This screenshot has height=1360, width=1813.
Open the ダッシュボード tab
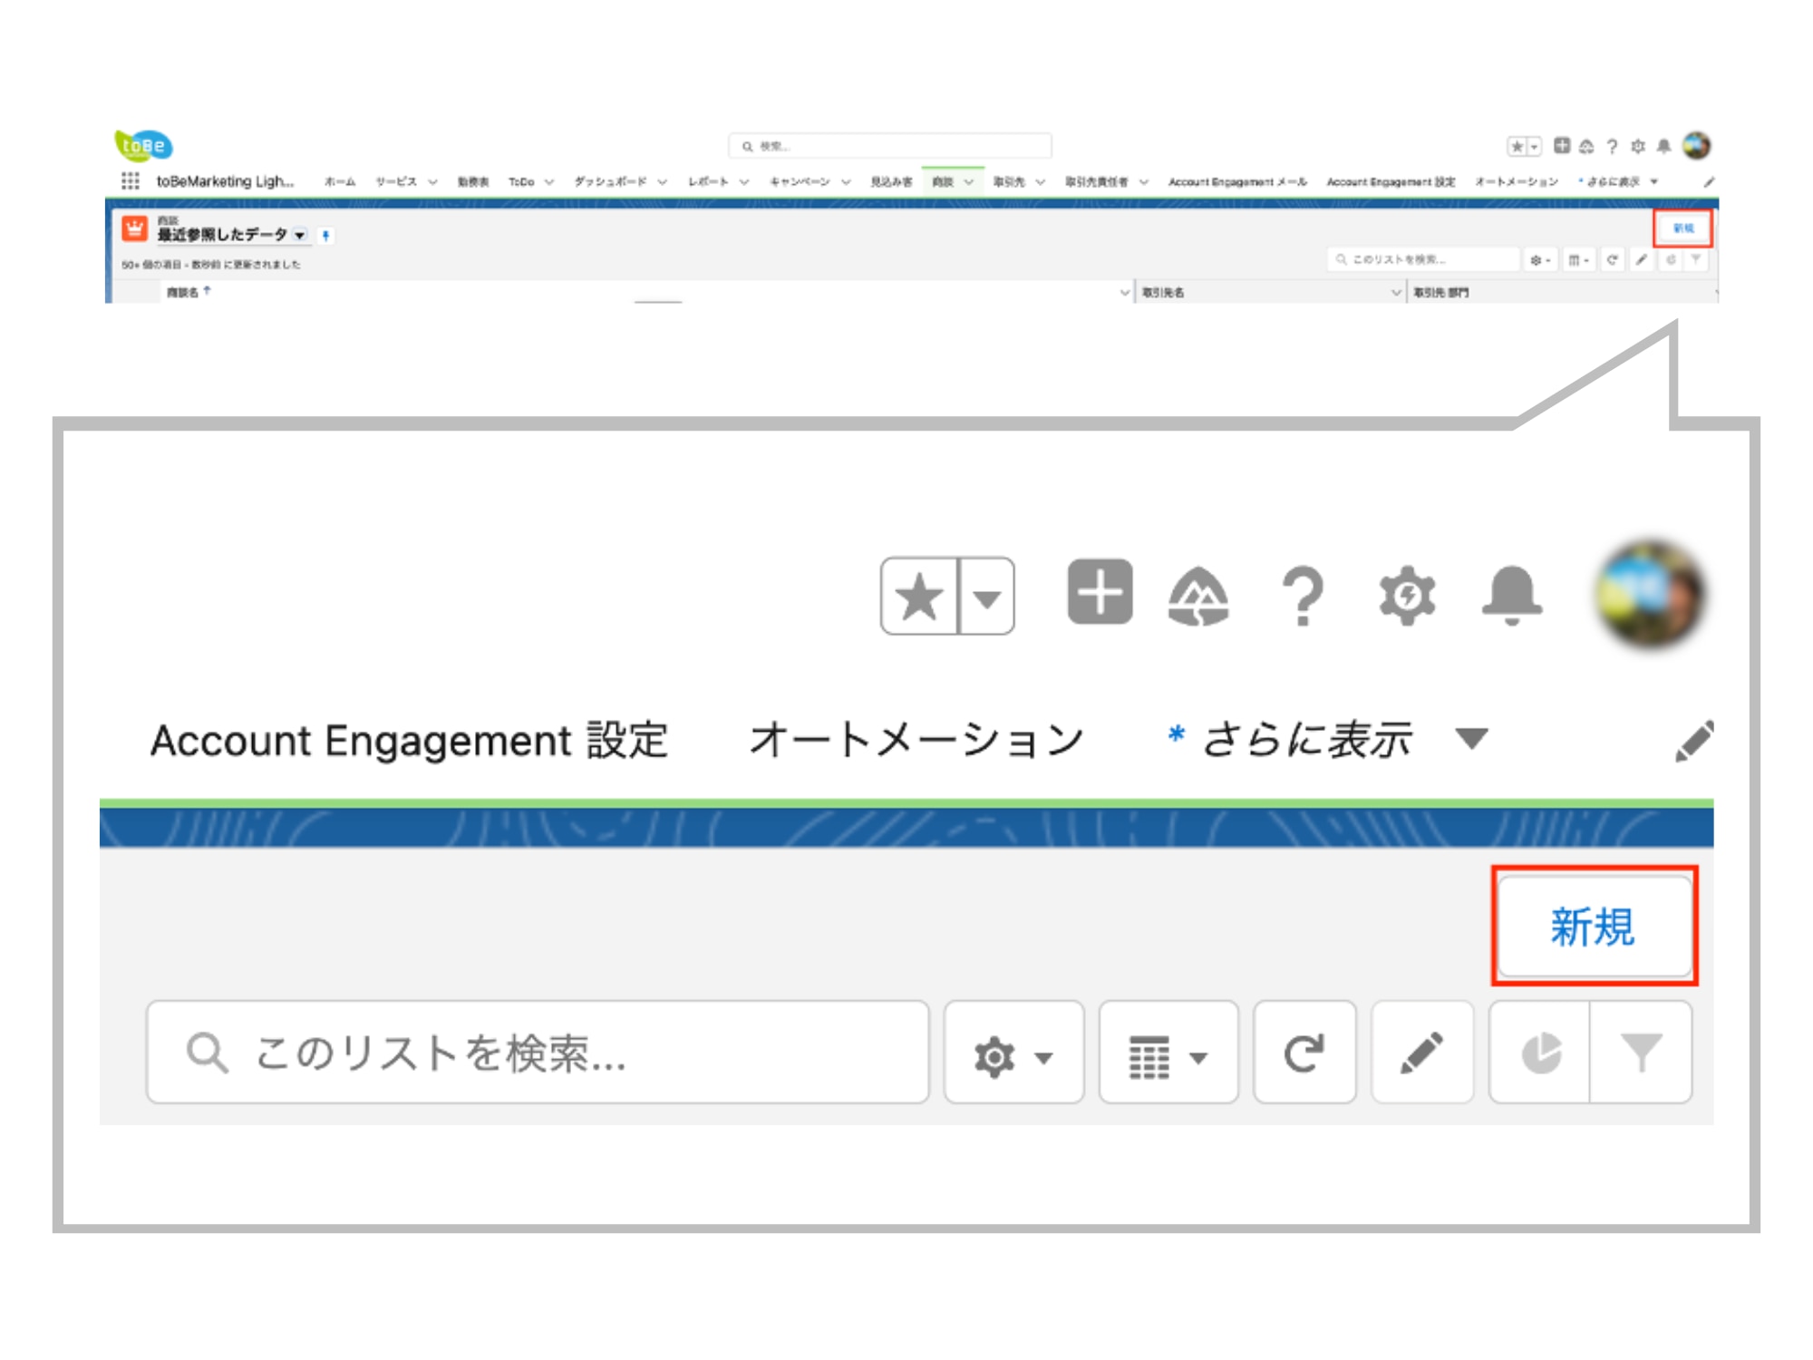click(x=610, y=182)
